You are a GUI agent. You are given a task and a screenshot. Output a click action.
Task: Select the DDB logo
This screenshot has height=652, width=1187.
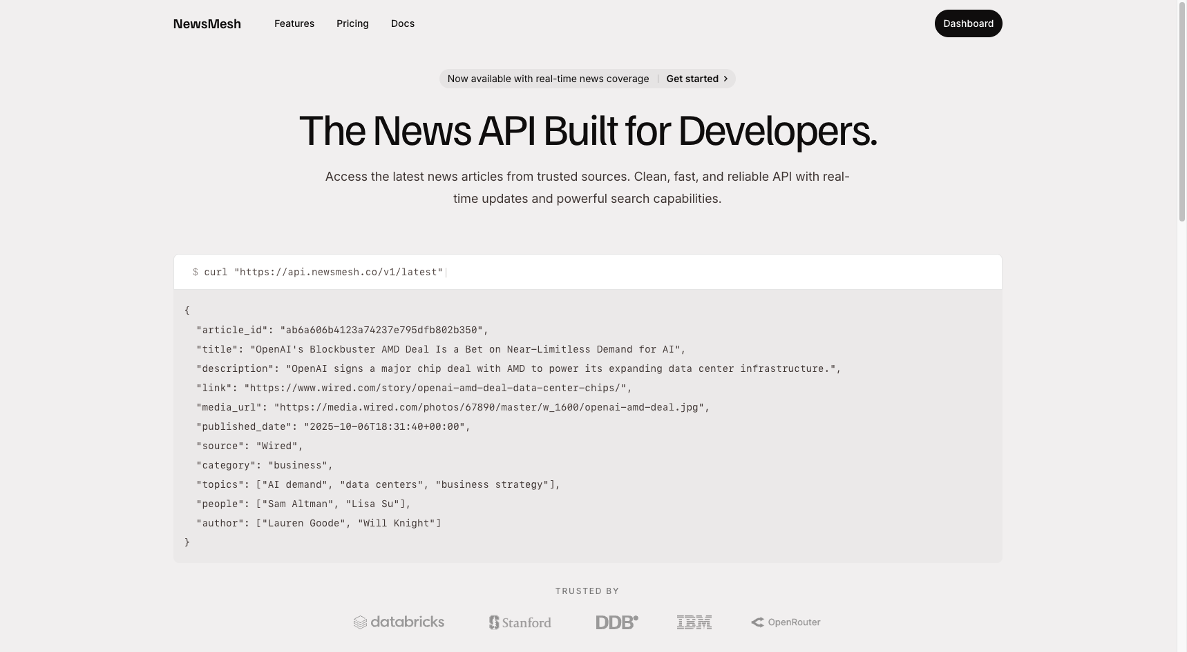click(x=616, y=622)
